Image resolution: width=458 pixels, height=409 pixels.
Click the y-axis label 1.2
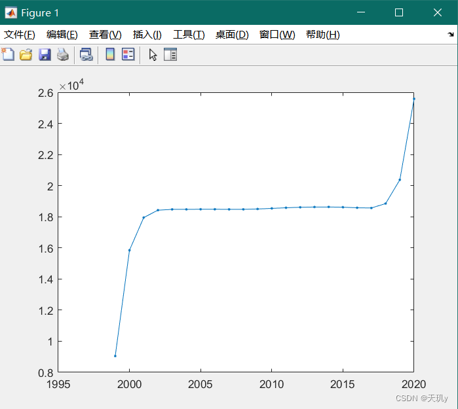click(x=46, y=310)
